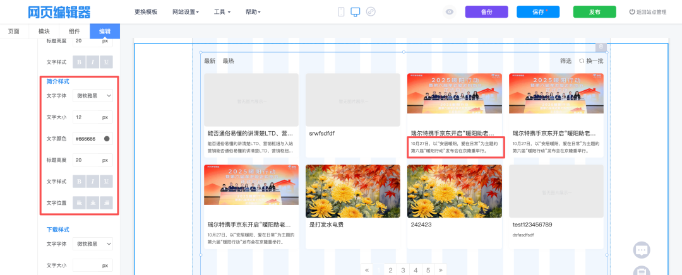Screen dimensions: 682x275
Task: Click the 备份 button
Action: [x=486, y=12]
